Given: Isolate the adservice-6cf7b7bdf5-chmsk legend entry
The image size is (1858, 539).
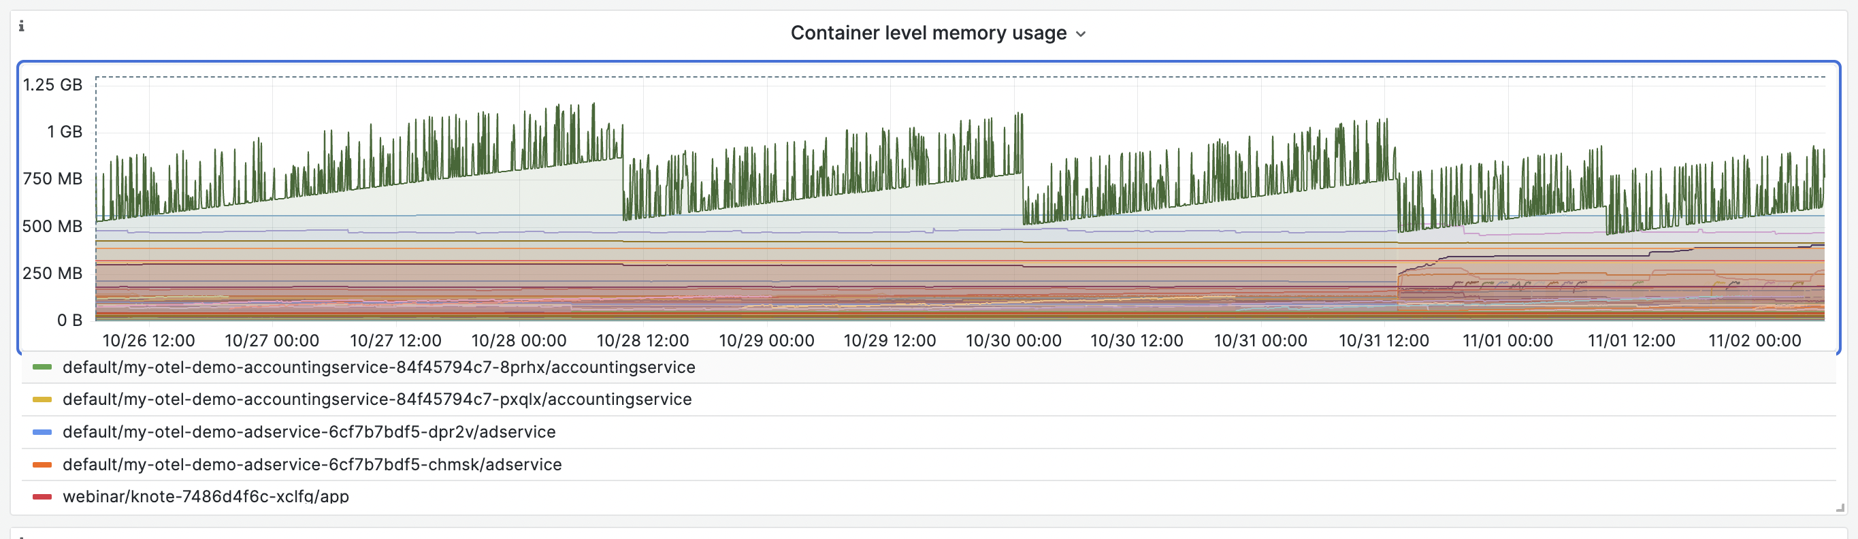Looking at the screenshot, I should [312, 464].
